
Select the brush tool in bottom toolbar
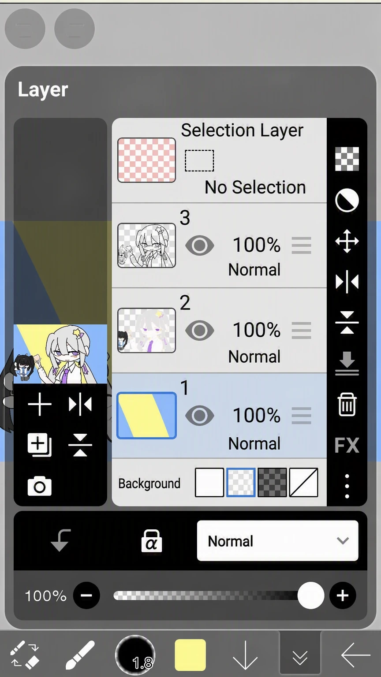[80, 655]
